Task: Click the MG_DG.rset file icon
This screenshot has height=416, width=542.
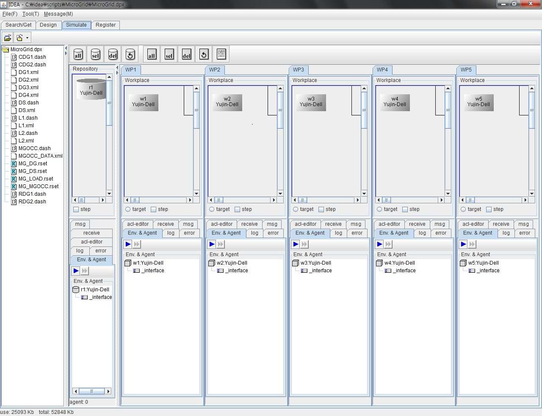Action: tap(14, 164)
